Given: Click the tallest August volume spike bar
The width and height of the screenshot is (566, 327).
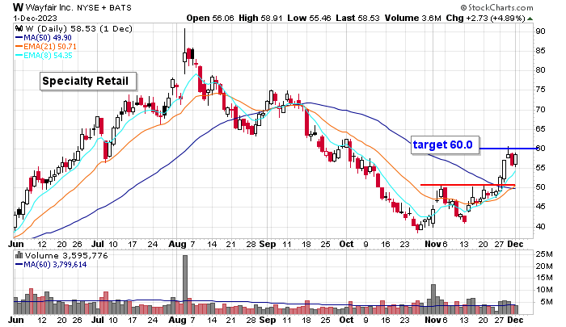Looking at the screenshot, I should click(185, 284).
